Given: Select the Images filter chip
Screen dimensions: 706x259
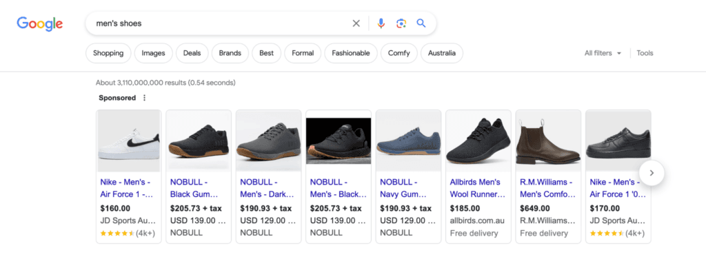Looking at the screenshot, I should pos(153,53).
